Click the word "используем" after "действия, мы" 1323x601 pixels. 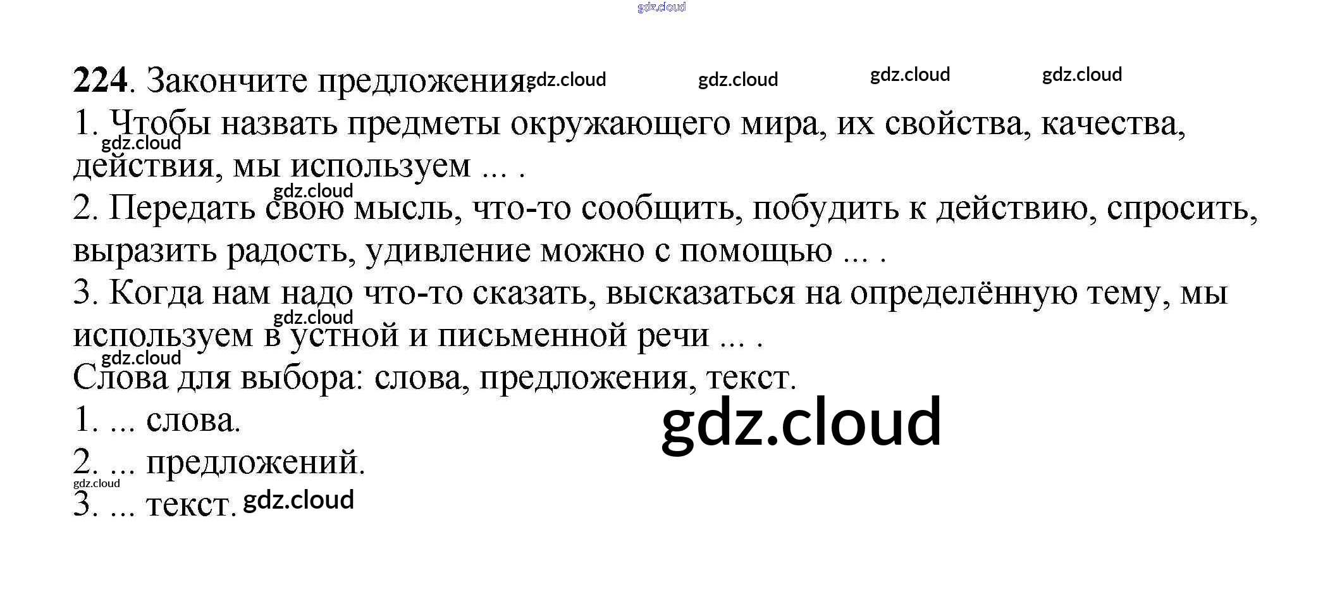(380, 166)
